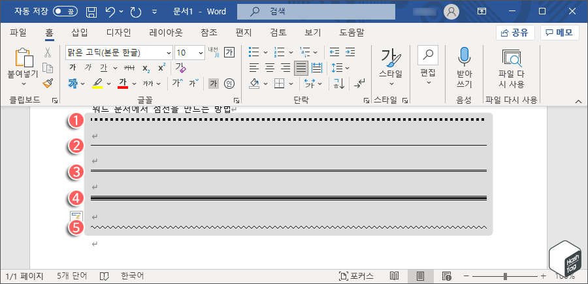Viewport: 588px width, 284px height.
Task: Toggle underline 가 formatting
Action: click(103, 68)
